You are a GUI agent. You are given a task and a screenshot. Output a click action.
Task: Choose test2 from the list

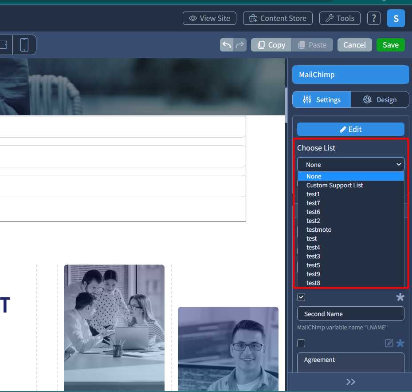coord(350,221)
